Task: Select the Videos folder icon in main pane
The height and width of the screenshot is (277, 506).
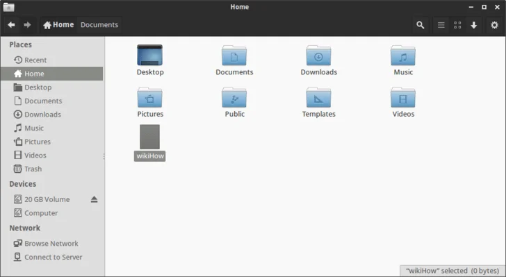Action: coord(403,97)
